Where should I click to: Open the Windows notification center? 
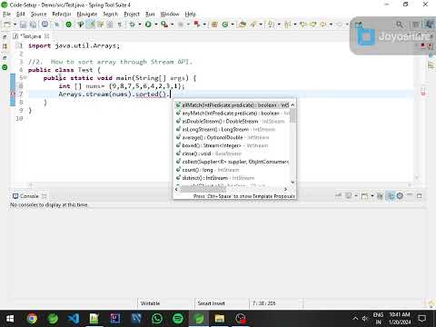click(422, 319)
